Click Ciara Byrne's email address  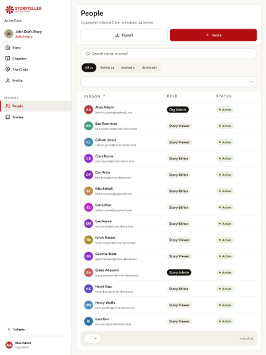(115, 161)
